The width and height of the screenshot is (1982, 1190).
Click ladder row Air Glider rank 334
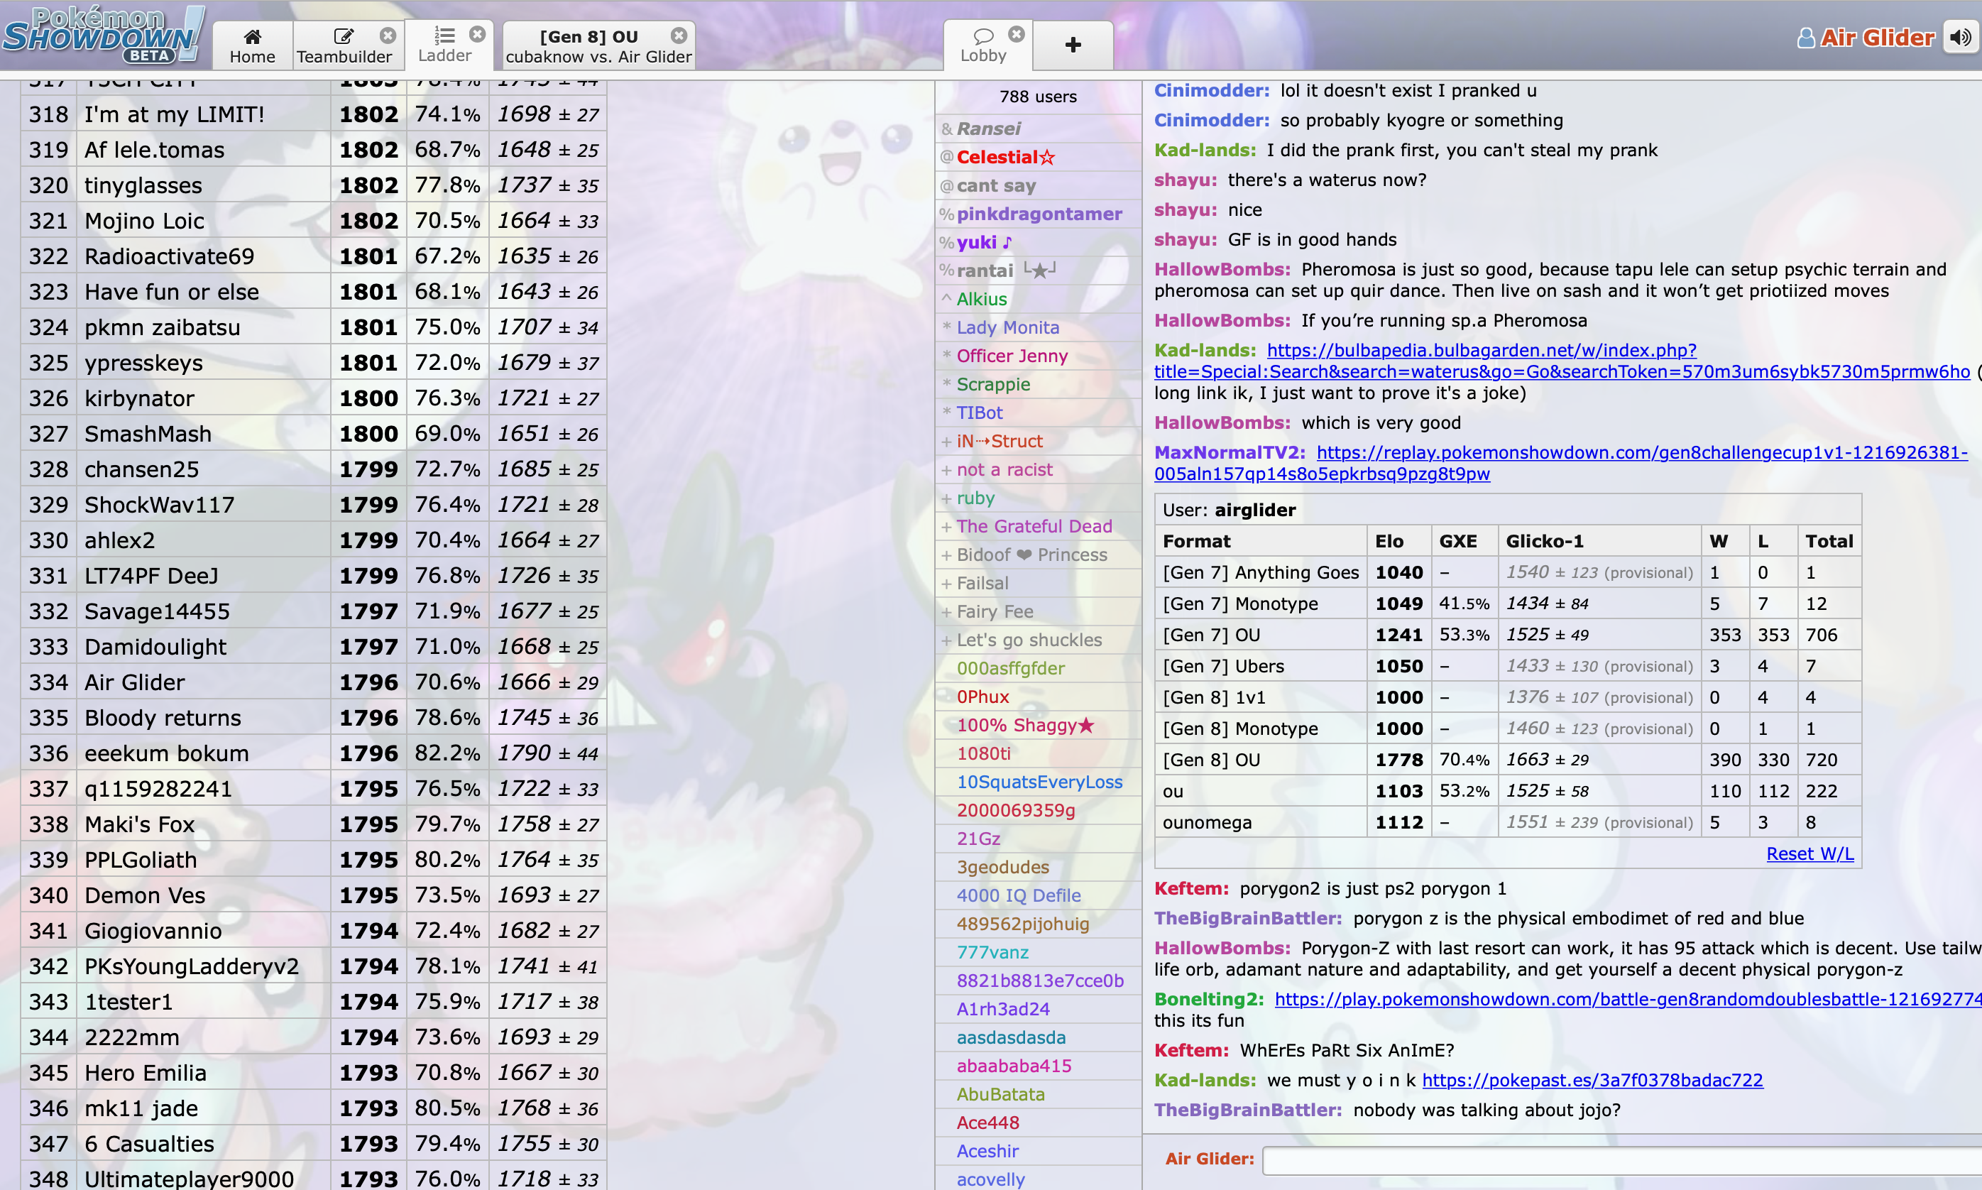(314, 682)
